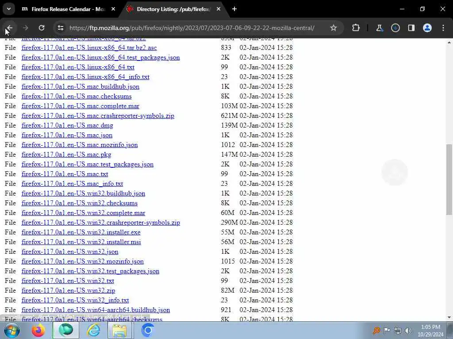Close the Directory Listing tab
The width and height of the screenshot is (453, 339).
point(219,9)
